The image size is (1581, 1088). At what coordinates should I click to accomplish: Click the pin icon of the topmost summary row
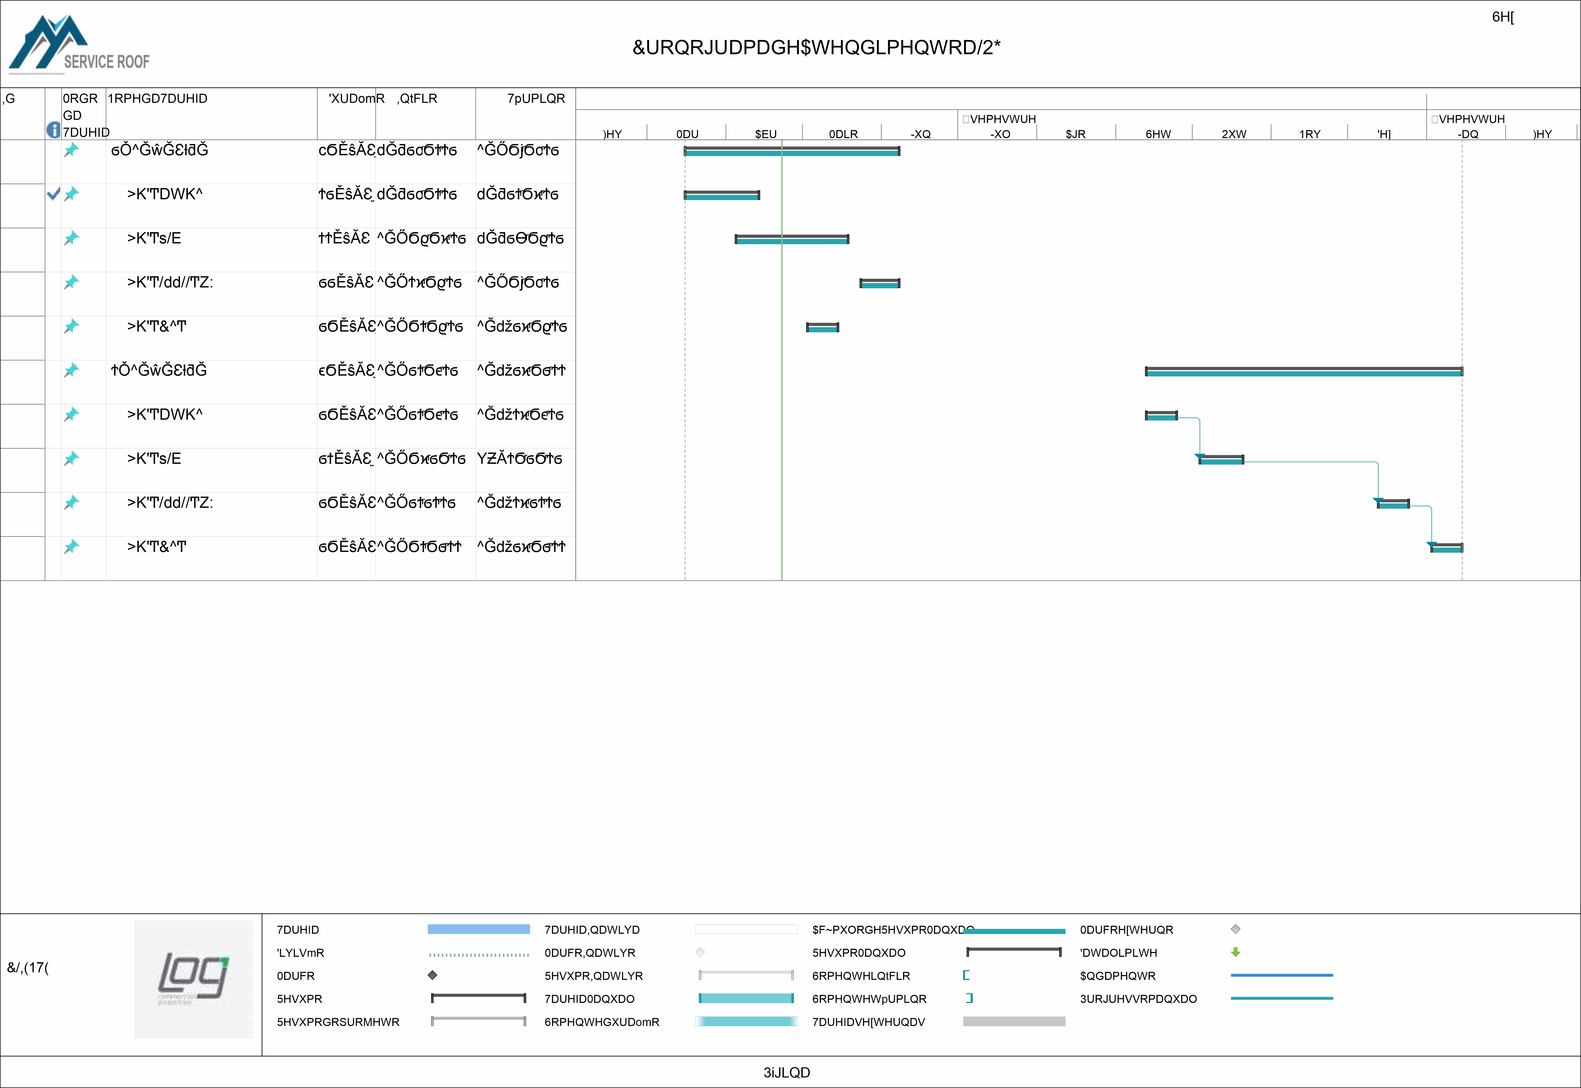click(72, 150)
